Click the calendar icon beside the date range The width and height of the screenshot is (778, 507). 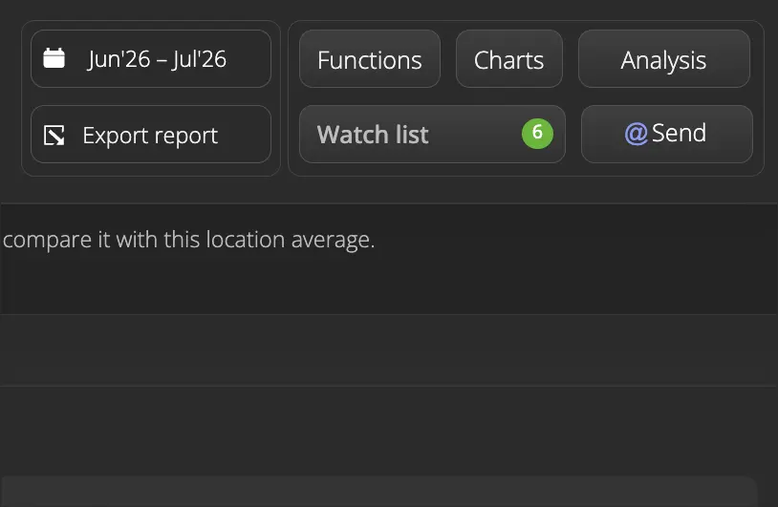coord(54,58)
